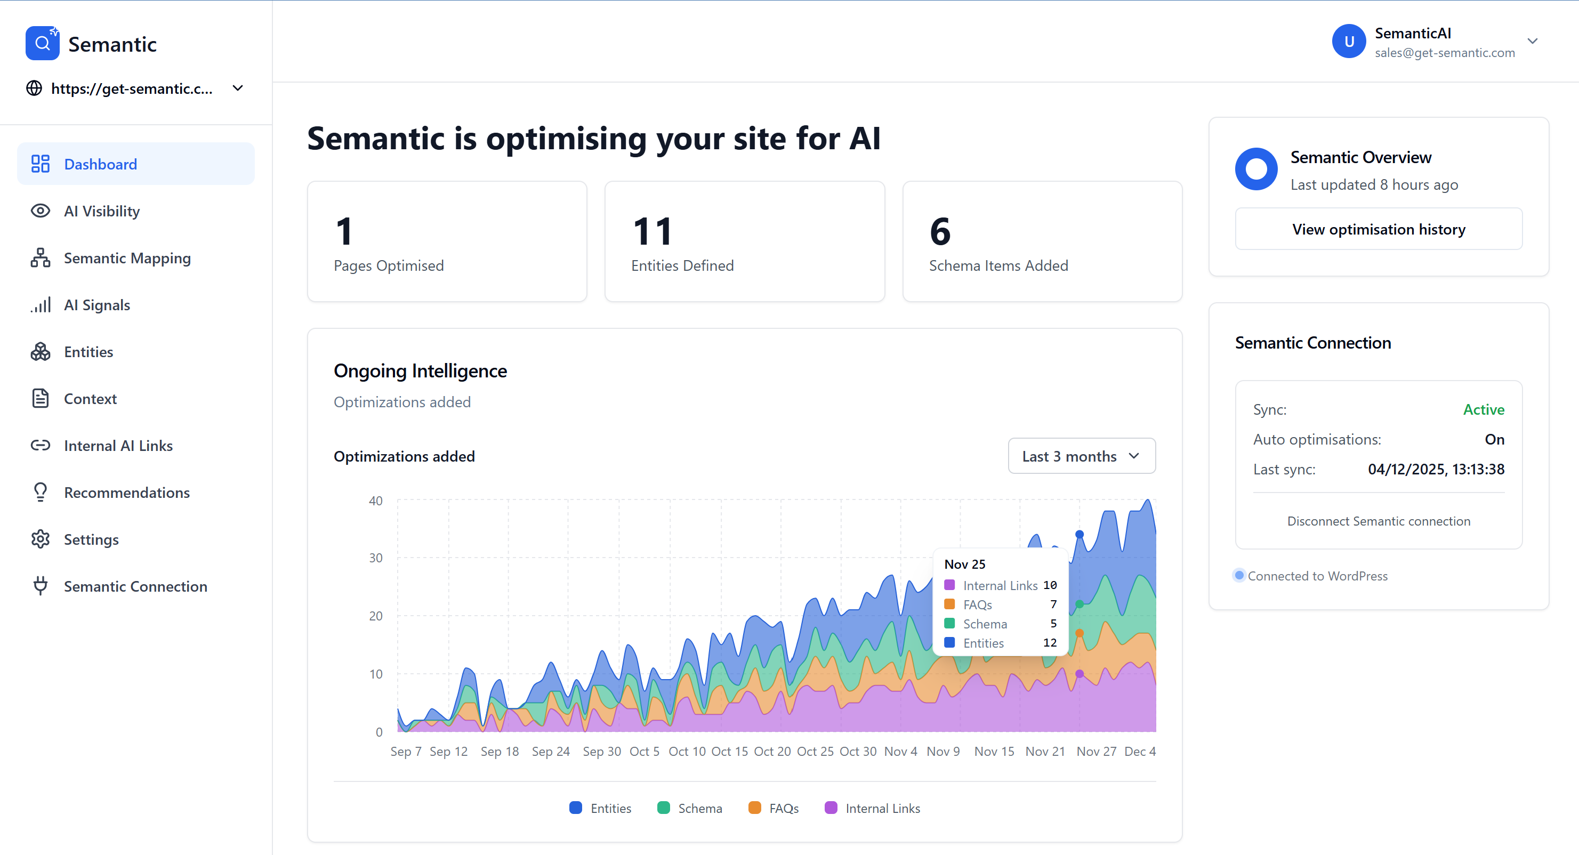Select the Entities icon in the sidebar
The width and height of the screenshot is (1579, 855).
coord(40,351)
